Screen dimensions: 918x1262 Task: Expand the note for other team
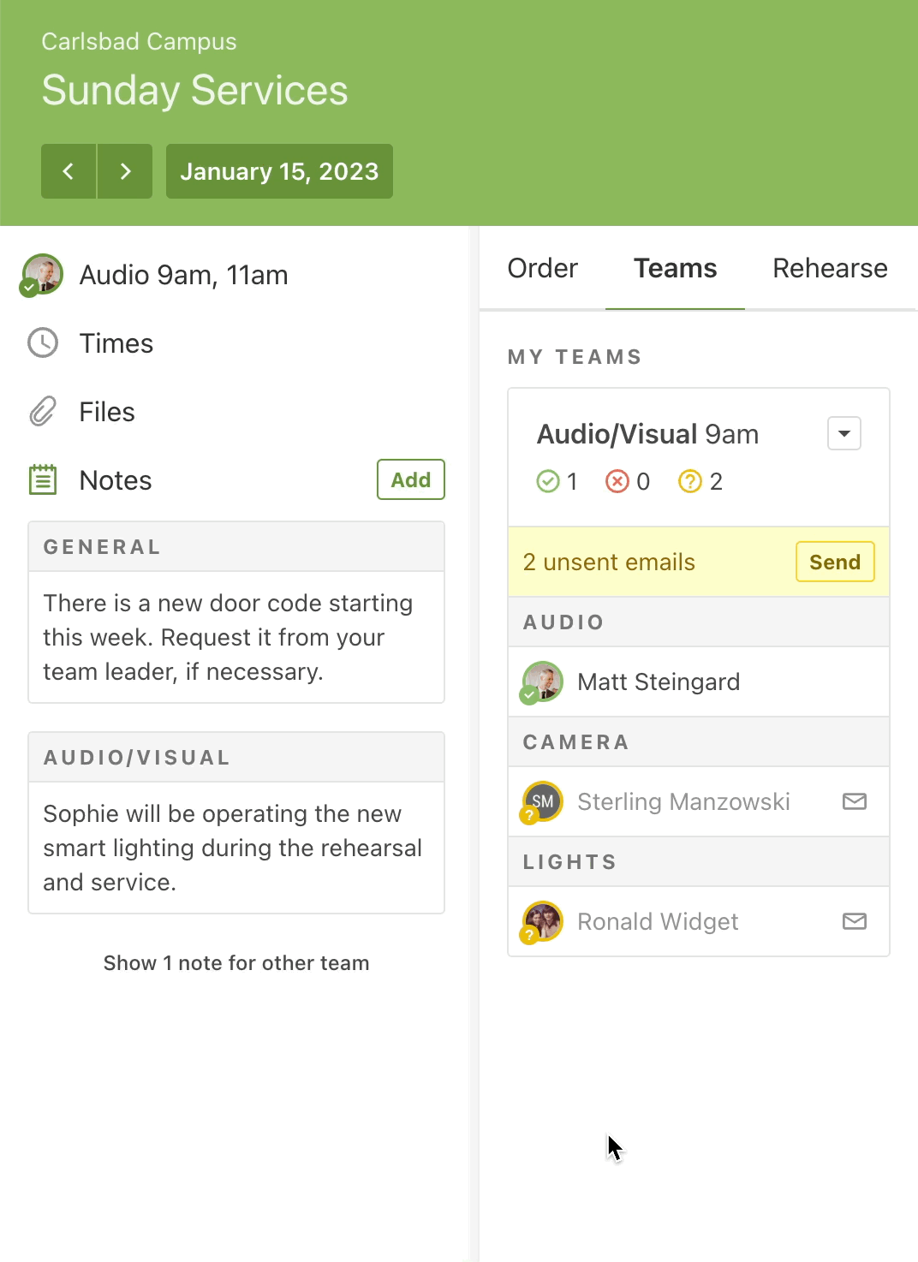tap(236, 963)
